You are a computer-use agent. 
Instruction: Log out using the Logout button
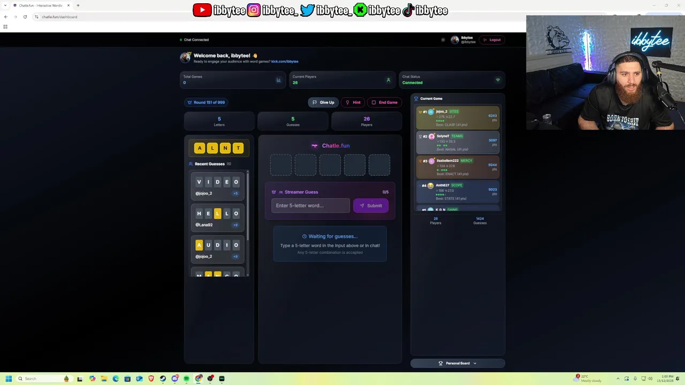[x=492, y=40]
